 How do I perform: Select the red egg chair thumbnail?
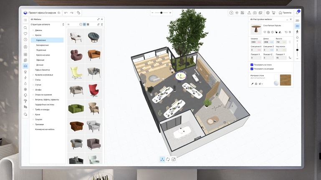click(94, 90)
